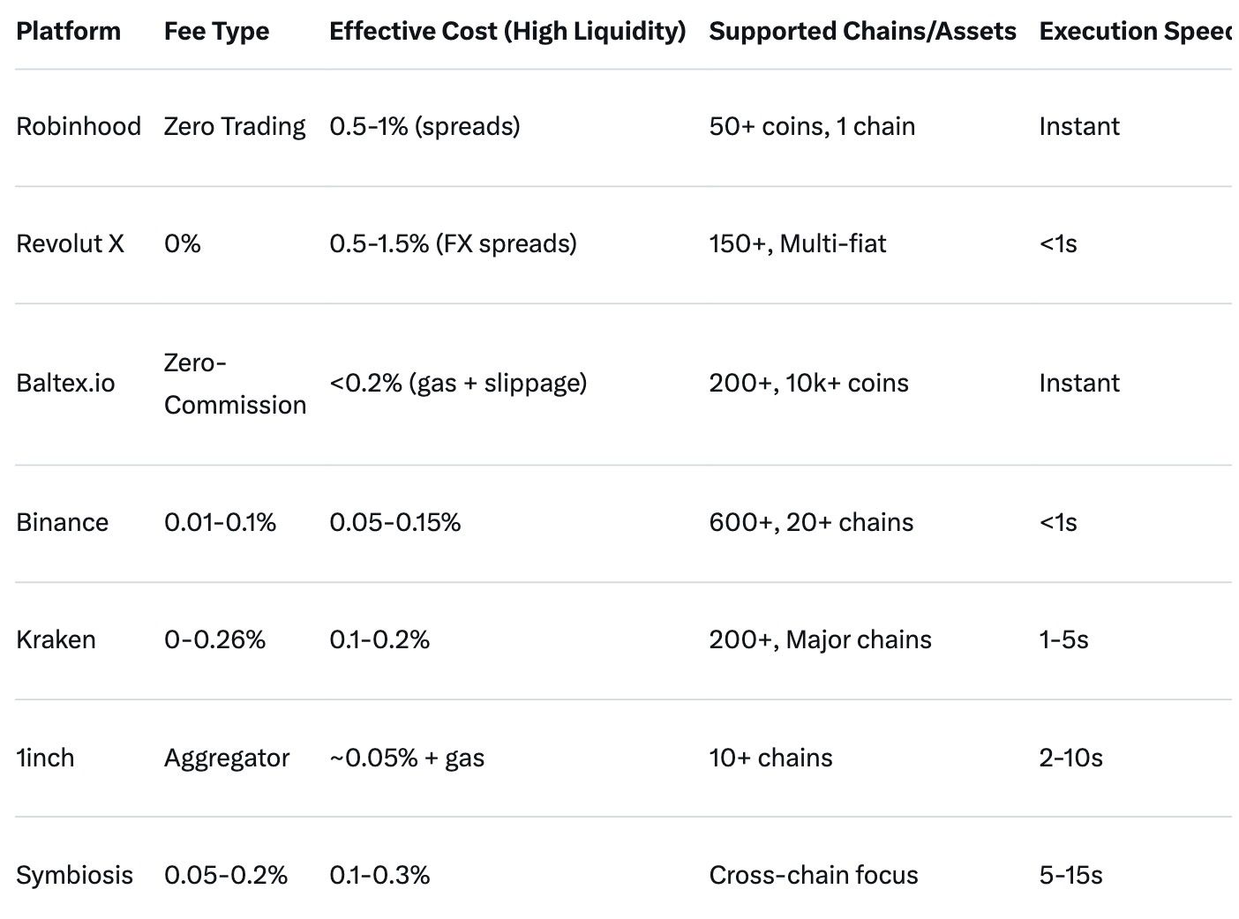The image size is (1239, 919).
Task: Click the '50+ coins, 1 chain' cell
Action: 812,126
